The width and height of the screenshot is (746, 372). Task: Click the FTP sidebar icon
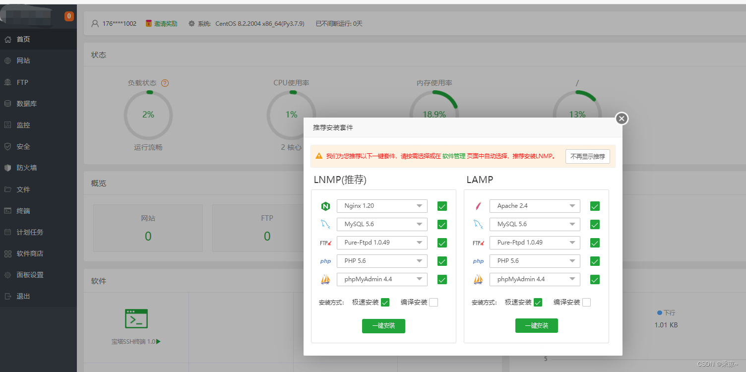7,82
